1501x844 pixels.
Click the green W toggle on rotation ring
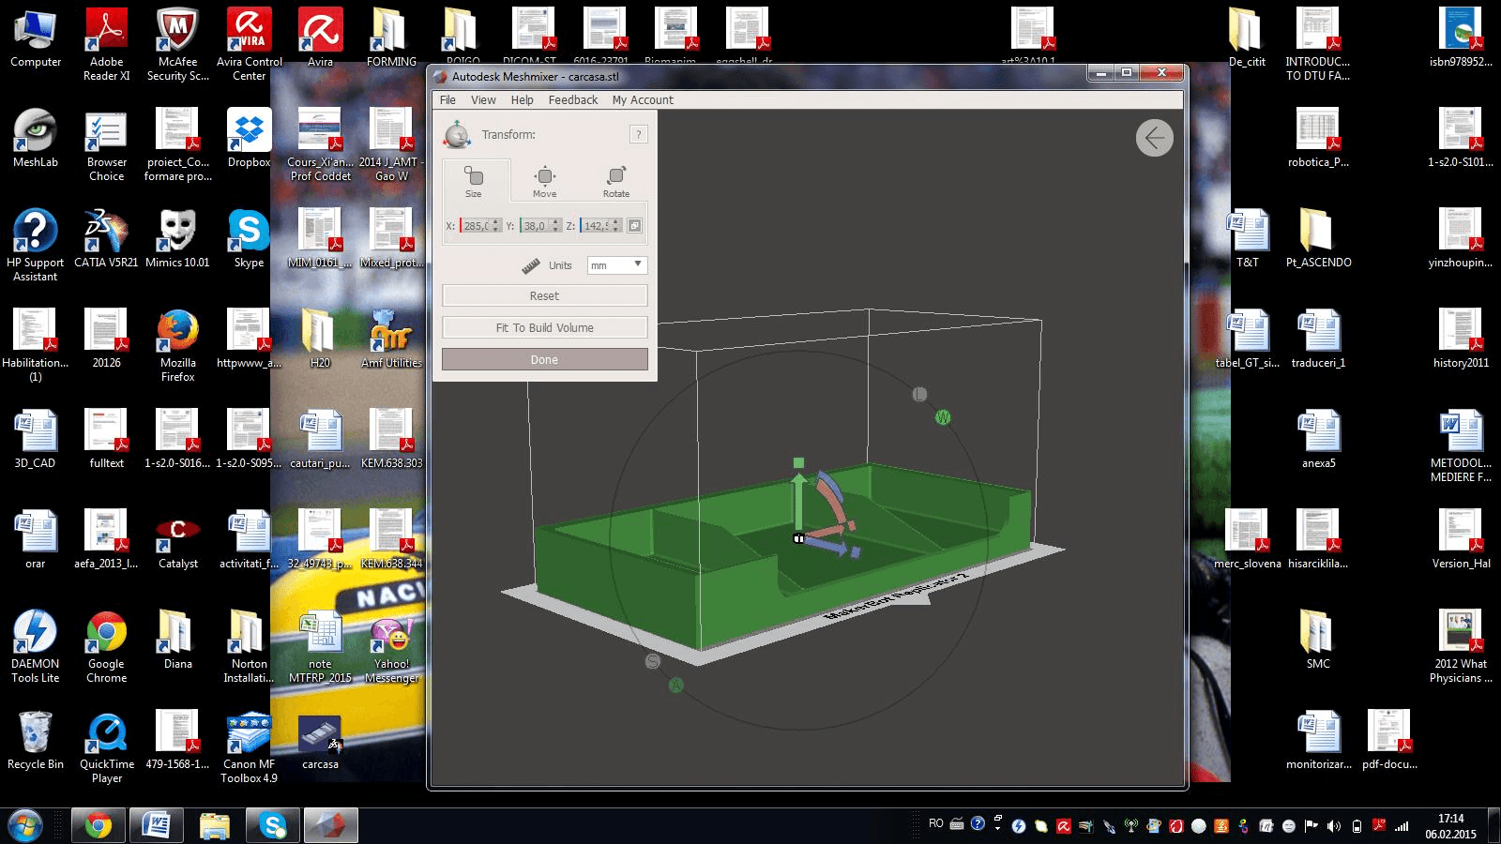point(943,417)
